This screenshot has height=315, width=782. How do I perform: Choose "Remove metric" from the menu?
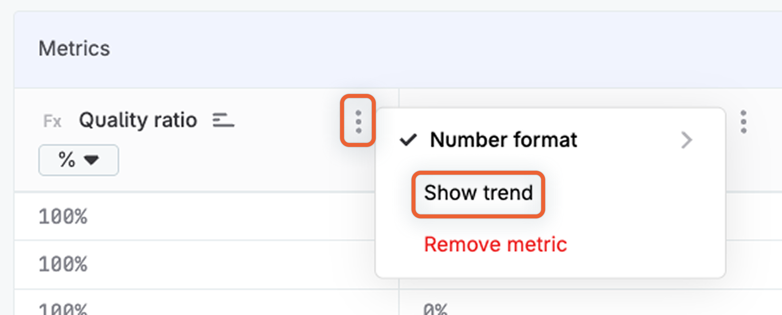coord(495,244)
